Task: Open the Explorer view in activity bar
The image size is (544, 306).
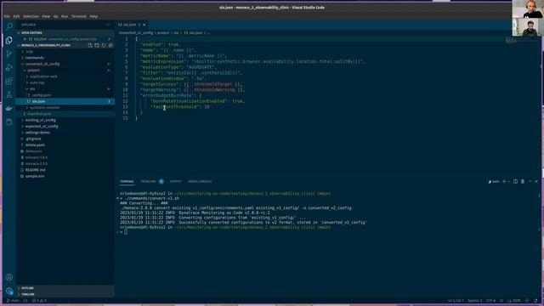Action: coord(9,40)
